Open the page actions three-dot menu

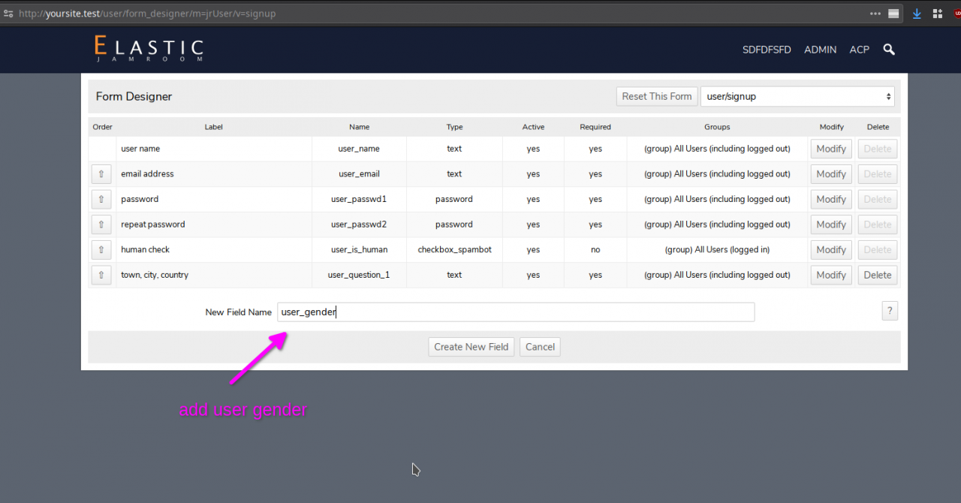(x=875, y=14)
